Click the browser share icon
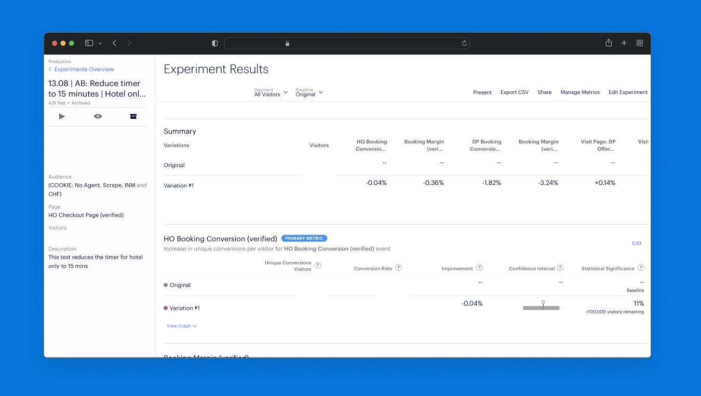 click(609, 43)
